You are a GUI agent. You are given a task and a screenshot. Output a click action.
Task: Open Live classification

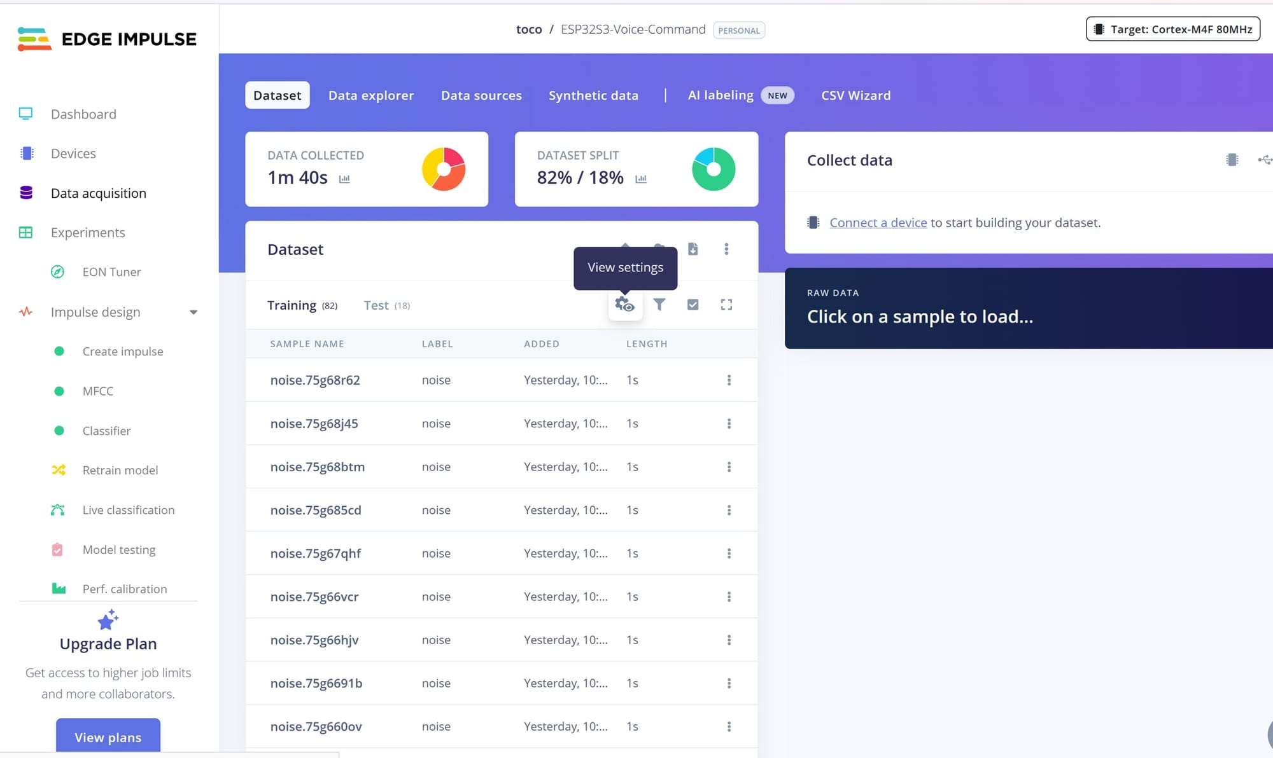pos(128,510)
